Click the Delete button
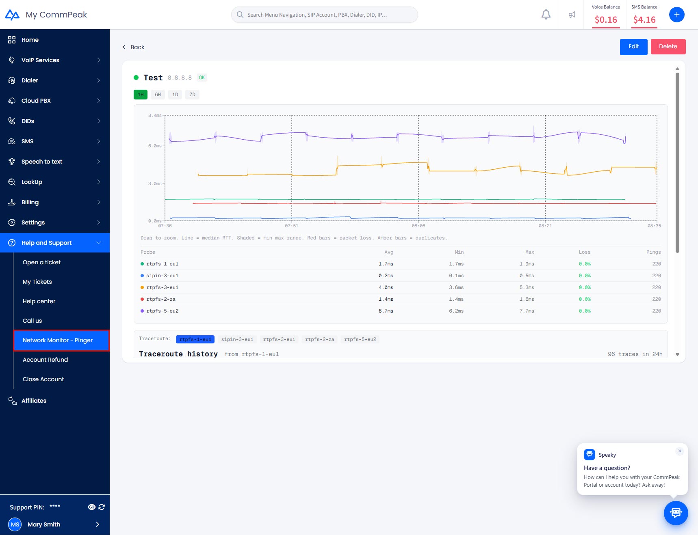The image size is (698, 535). (668, 47)
